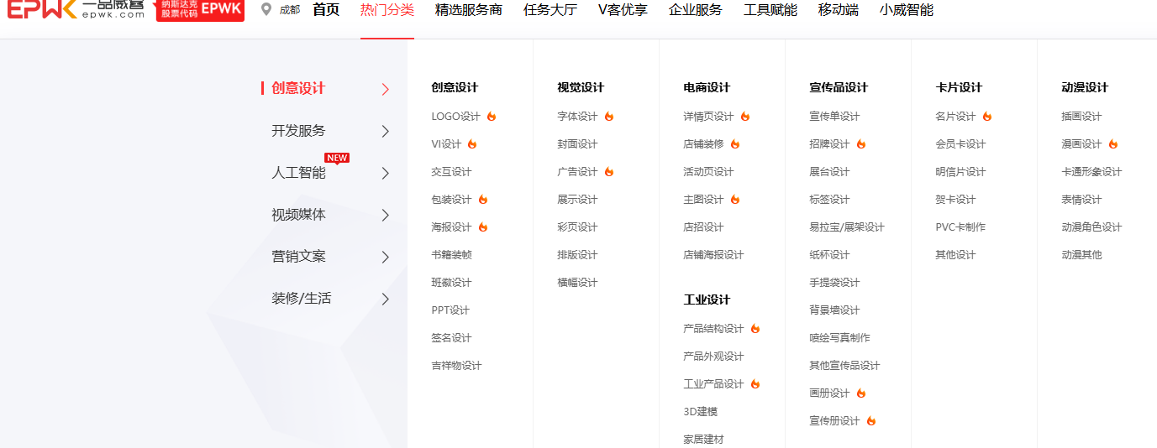Expand the 开发服务 category arrow
Viewport: 1157px width, 448px height.
tap(386, 131)
